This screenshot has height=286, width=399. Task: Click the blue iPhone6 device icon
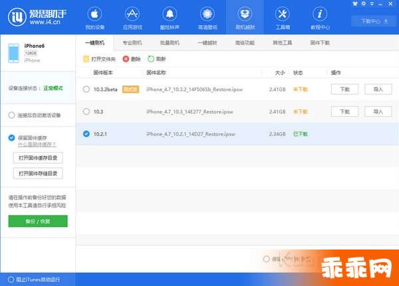point(13,53)
